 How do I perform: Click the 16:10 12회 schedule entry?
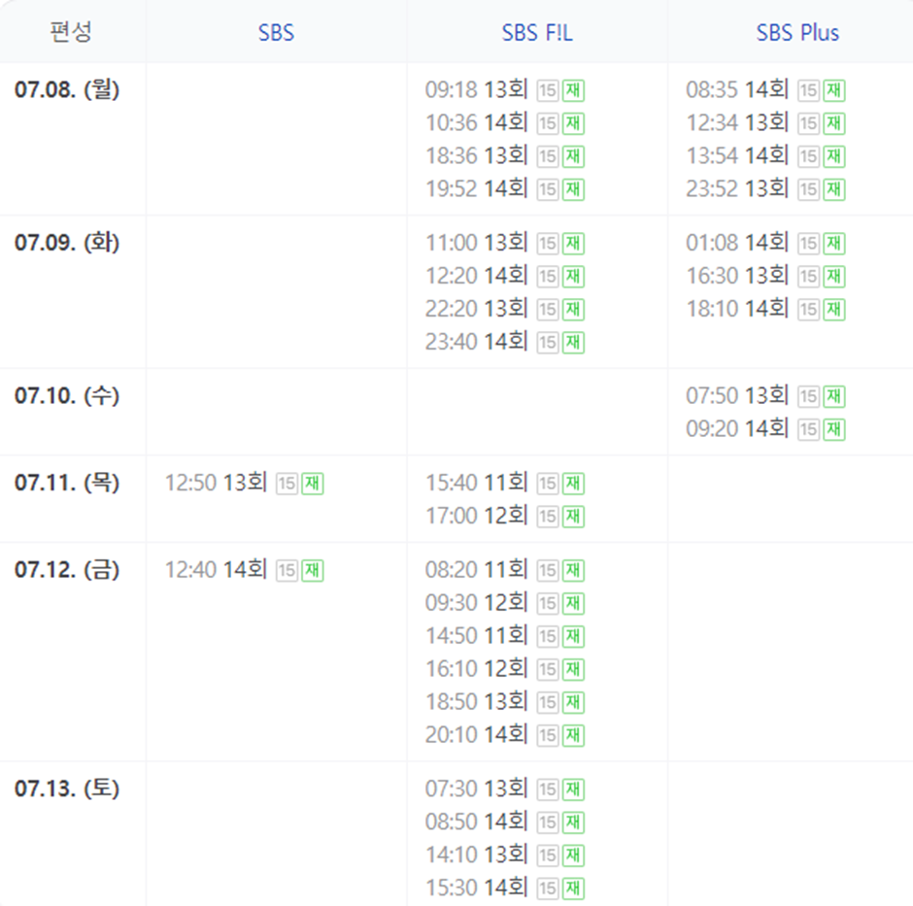click(476, 670)
